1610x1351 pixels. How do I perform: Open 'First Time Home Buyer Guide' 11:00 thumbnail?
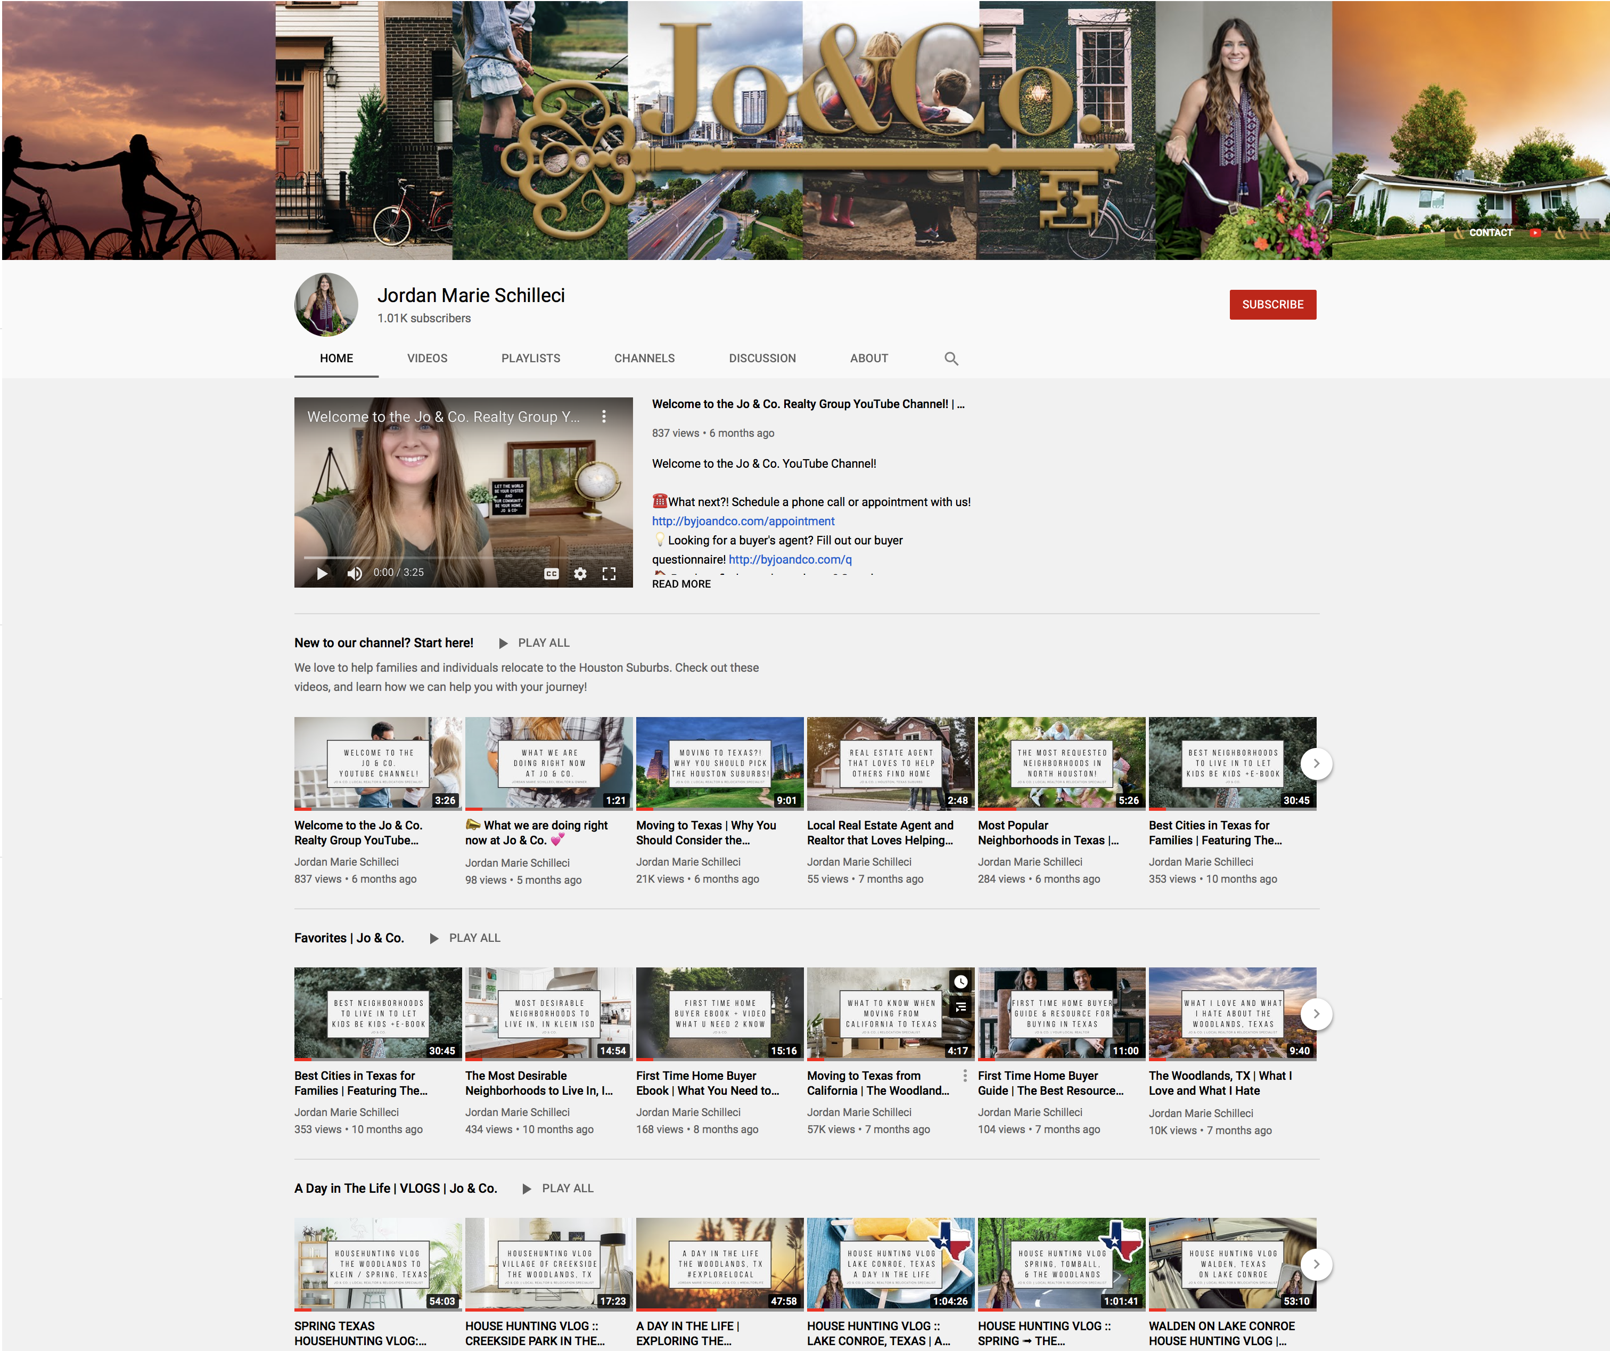click(1062, 1013)
